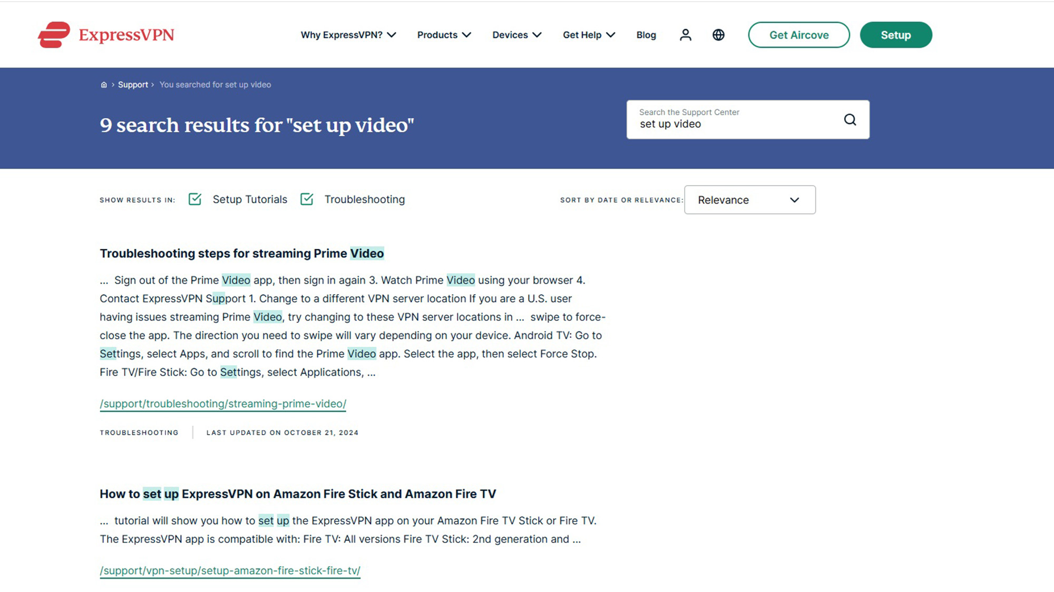Open the streaming-prime-video support URL link

pyautogui.click(x=223, y=404)
